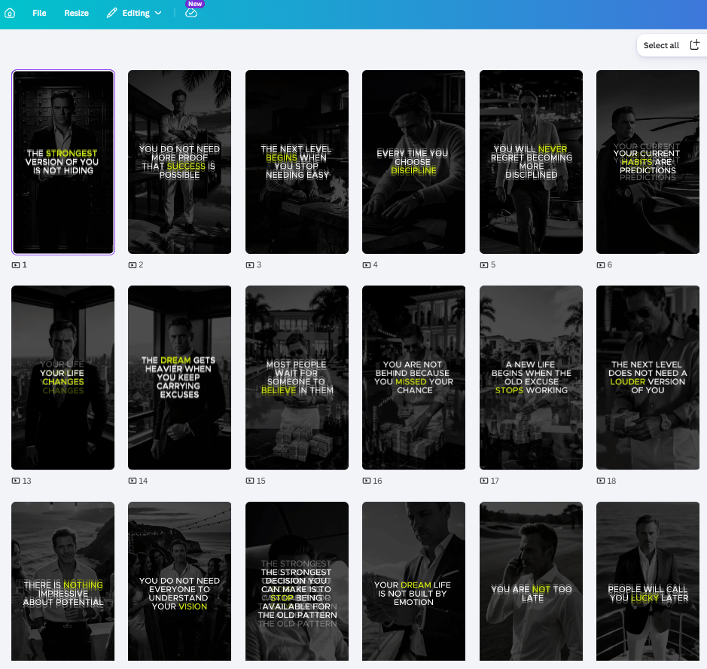This screenshot has width=707, height=669.
Task: Select page 16 'You are not behind' thumbnail
Action: pyautogui.click(x=413, y=377)
